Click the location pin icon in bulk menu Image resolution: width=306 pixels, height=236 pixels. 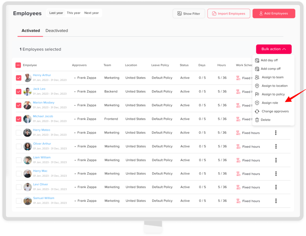[257, 86]
